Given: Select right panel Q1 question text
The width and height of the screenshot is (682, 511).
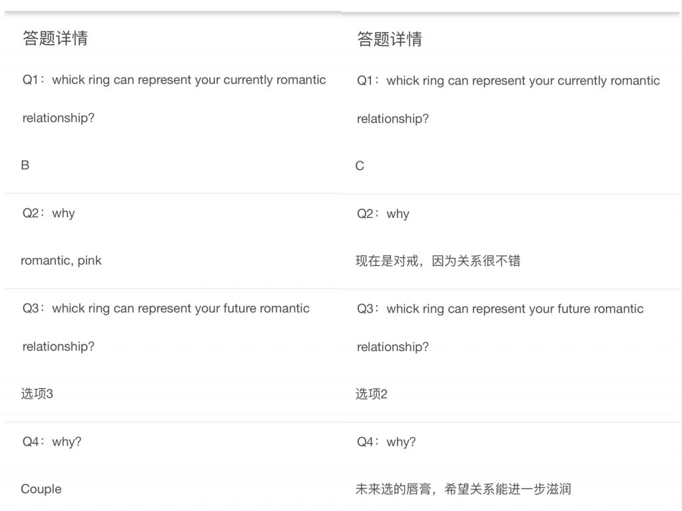Looking at the screenshot, I should point(508,100).
